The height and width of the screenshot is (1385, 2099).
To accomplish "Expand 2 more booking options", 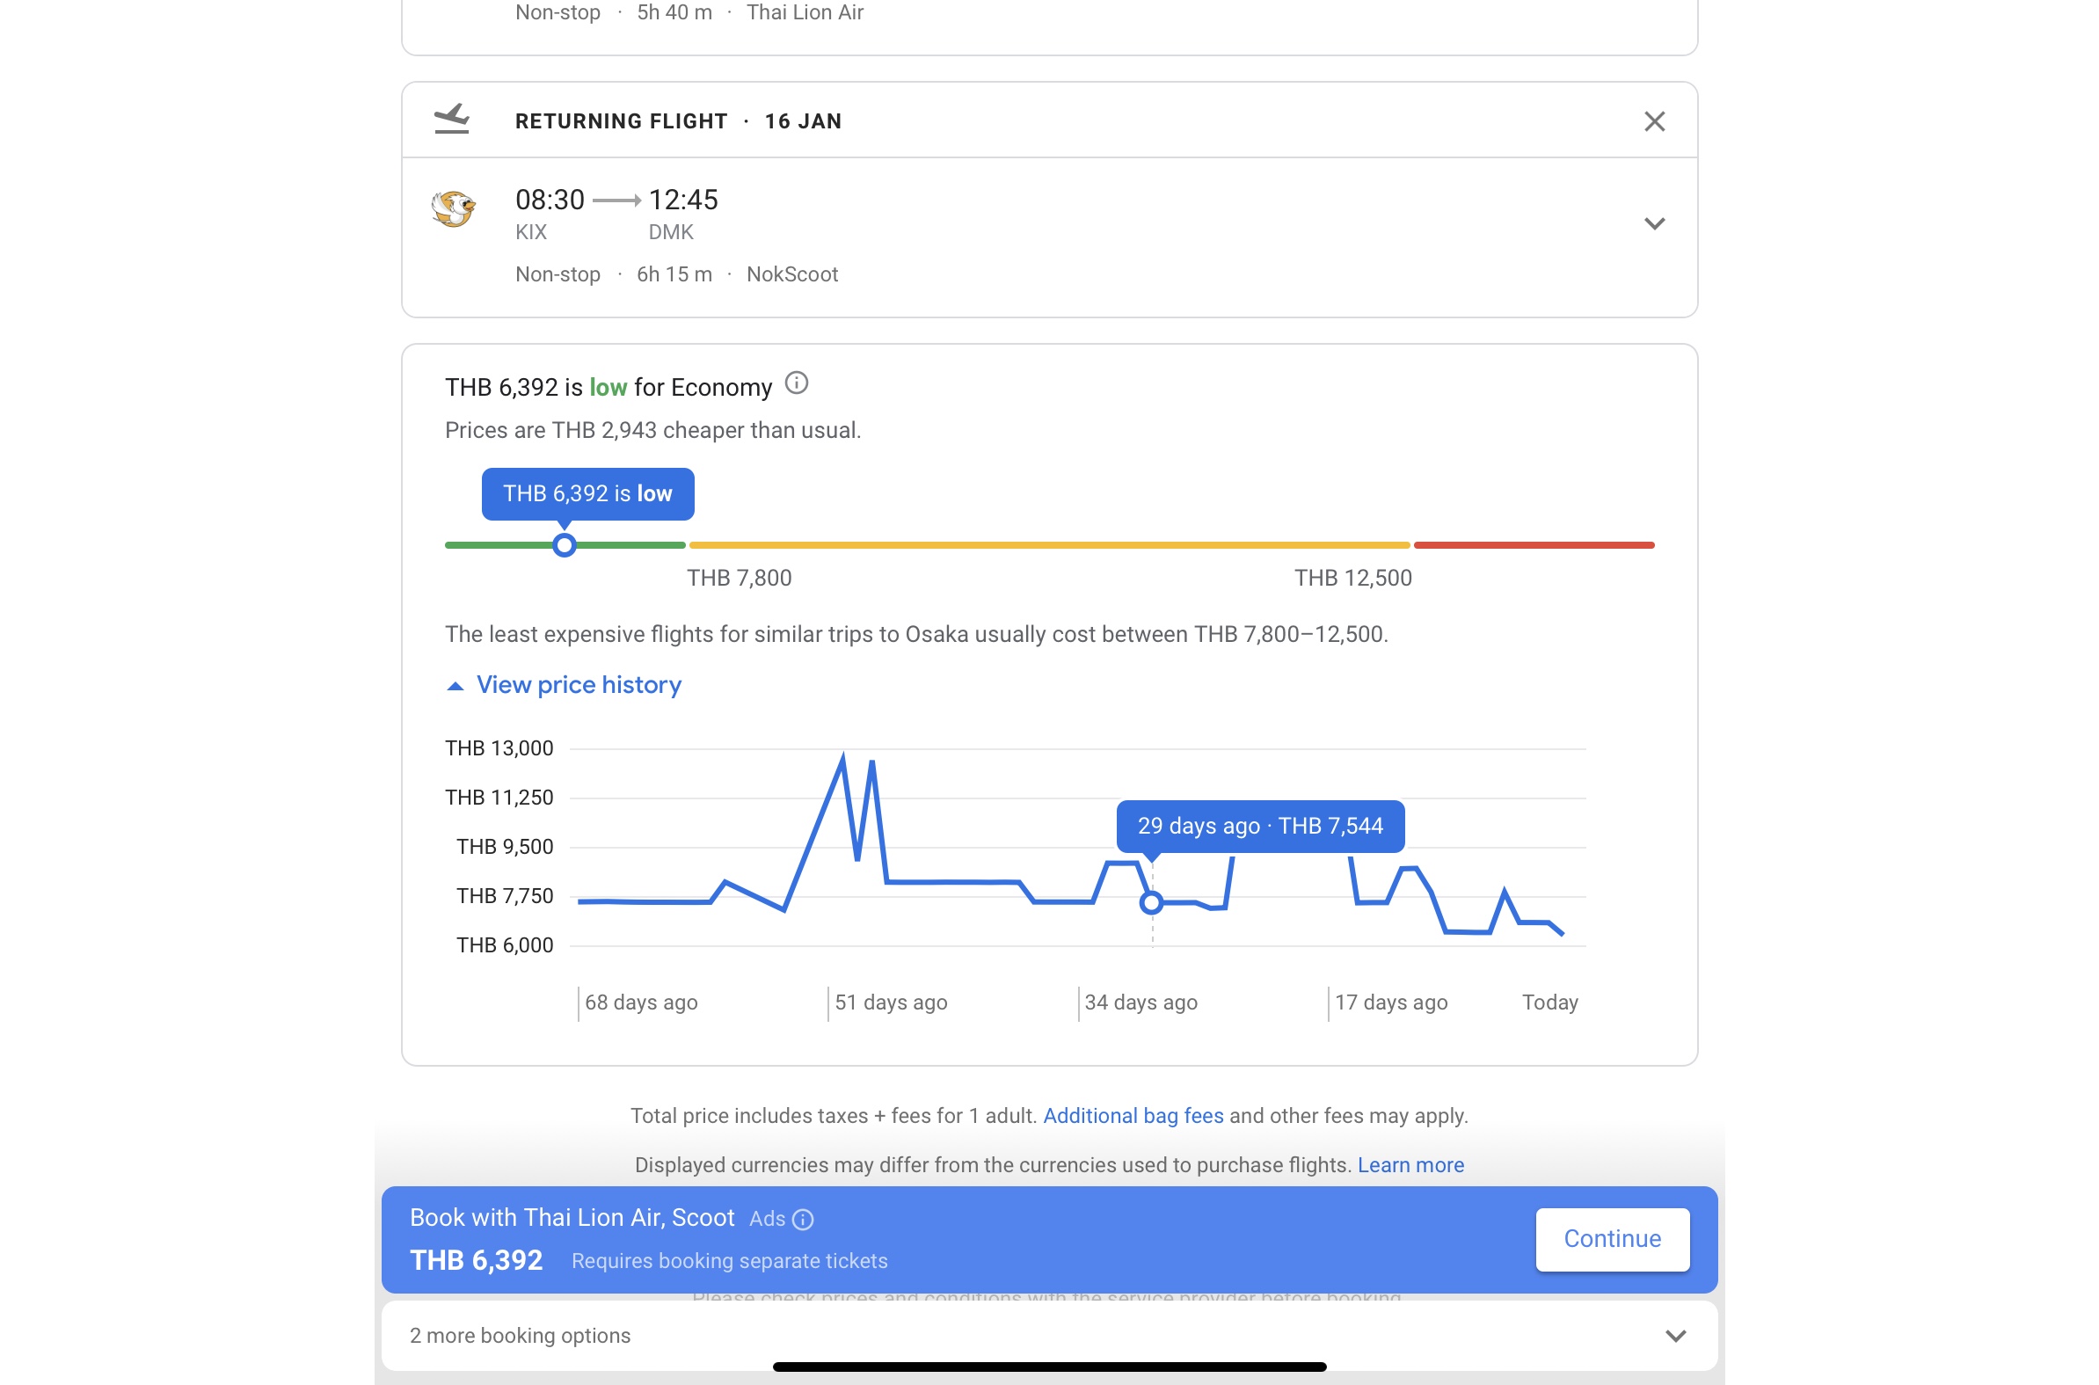I will tap(1675, 1336).
